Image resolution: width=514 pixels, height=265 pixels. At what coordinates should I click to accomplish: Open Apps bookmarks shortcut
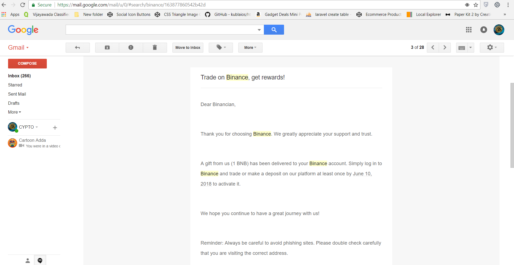(11, 14)
